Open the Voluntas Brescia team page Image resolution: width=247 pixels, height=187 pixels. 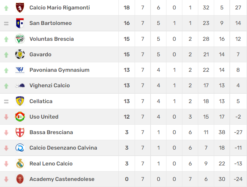point(51,39)
